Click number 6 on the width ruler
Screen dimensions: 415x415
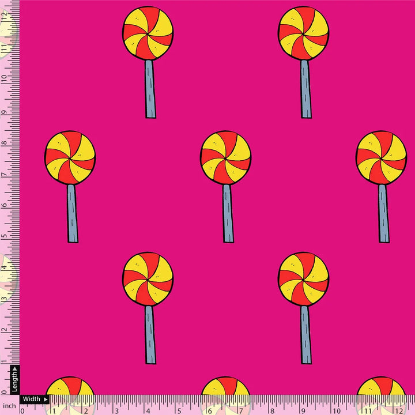209,410
